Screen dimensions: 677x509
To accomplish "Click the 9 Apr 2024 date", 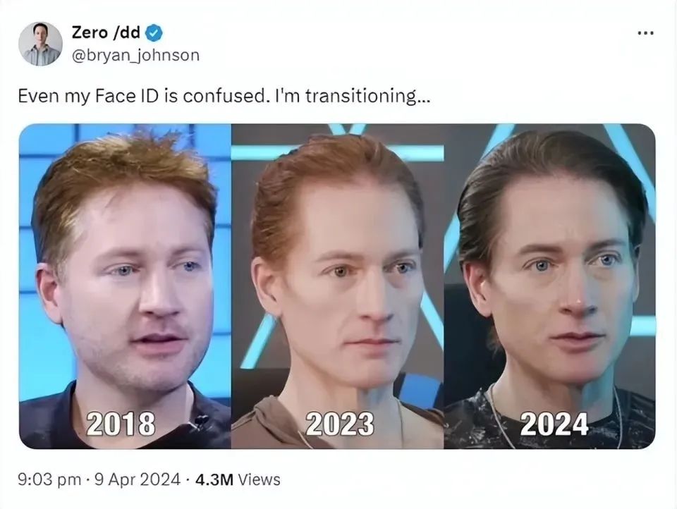I will pos(138,479).
